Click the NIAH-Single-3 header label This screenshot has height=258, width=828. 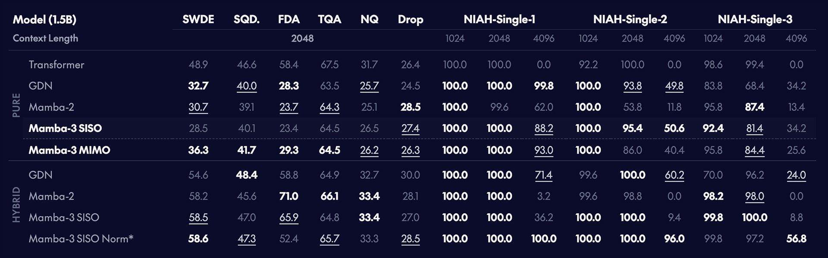(755, 19)
